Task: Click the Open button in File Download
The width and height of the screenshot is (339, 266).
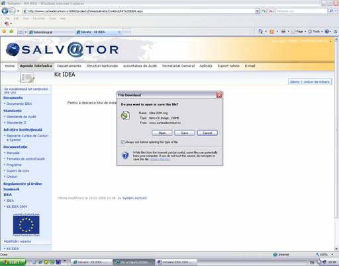Action: point(162,133)
